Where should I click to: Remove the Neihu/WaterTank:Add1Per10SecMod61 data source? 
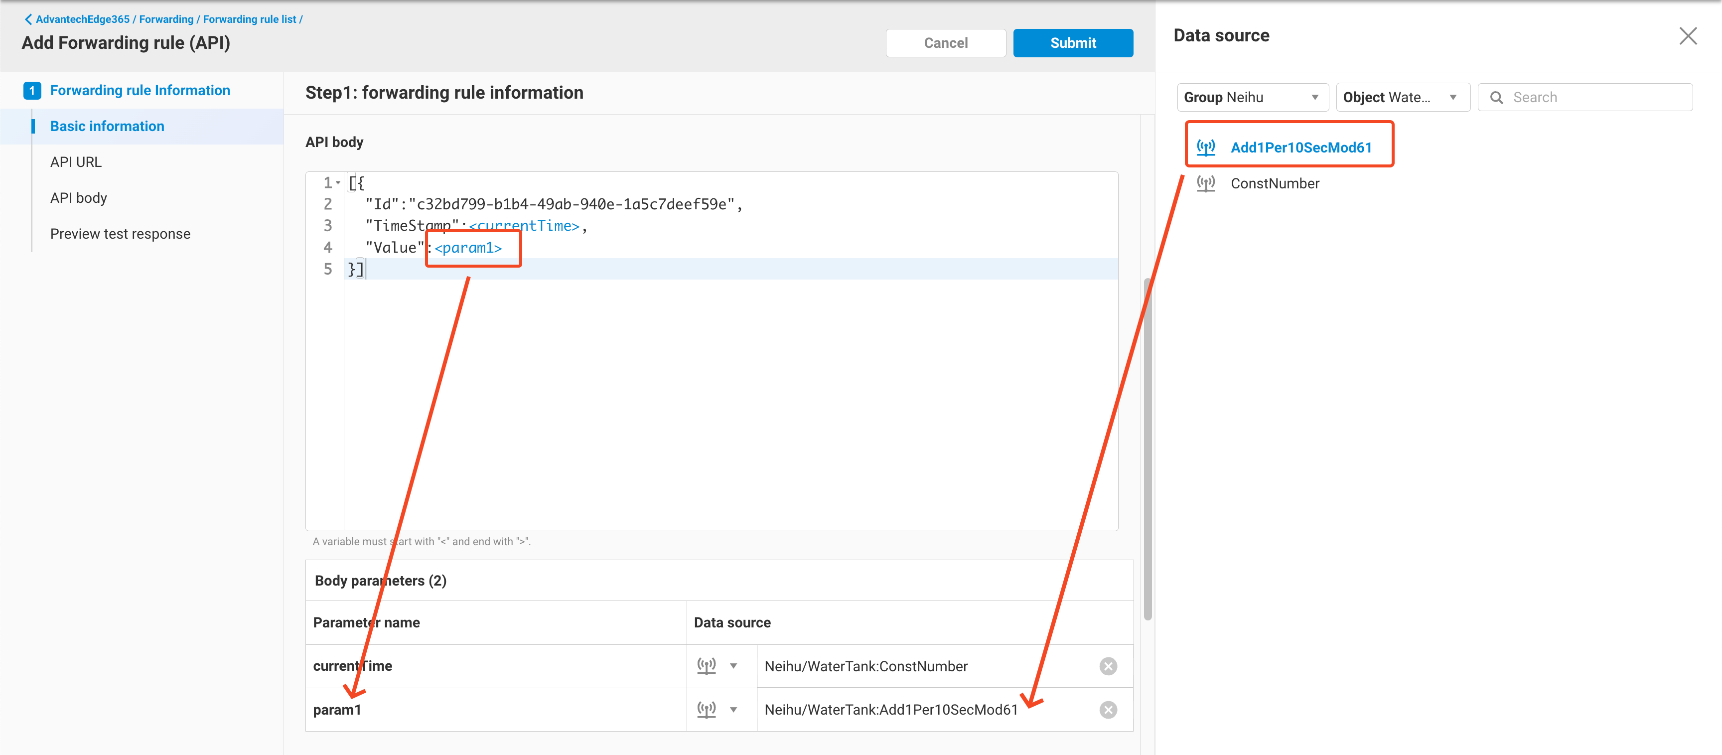point(1108,709)
